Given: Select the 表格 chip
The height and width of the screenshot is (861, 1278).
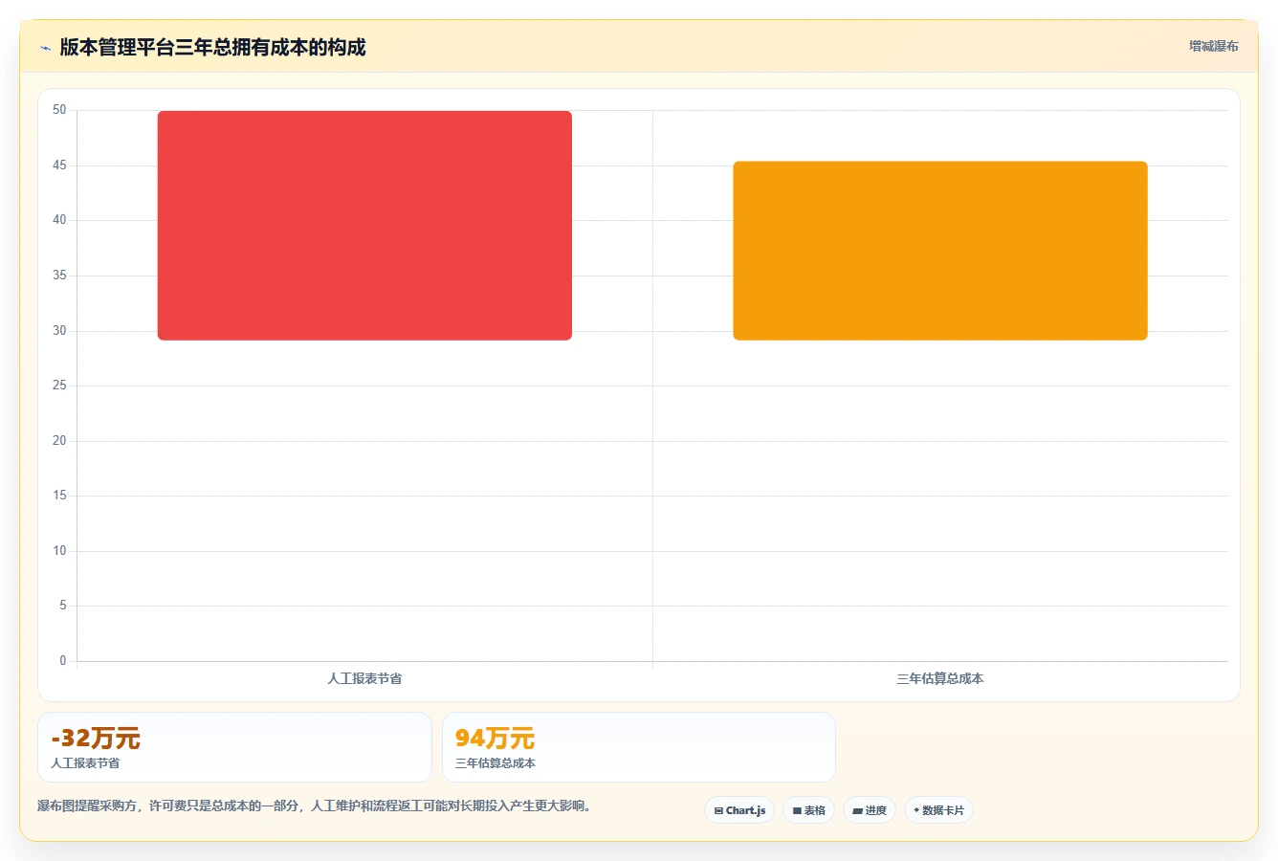Looking at the screenshot, I should 808,810.
